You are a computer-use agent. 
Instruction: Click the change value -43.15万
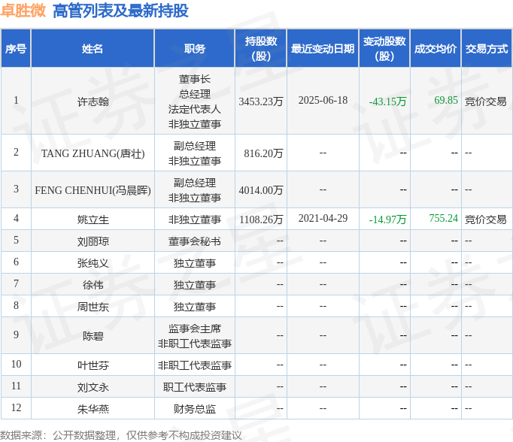387,101
